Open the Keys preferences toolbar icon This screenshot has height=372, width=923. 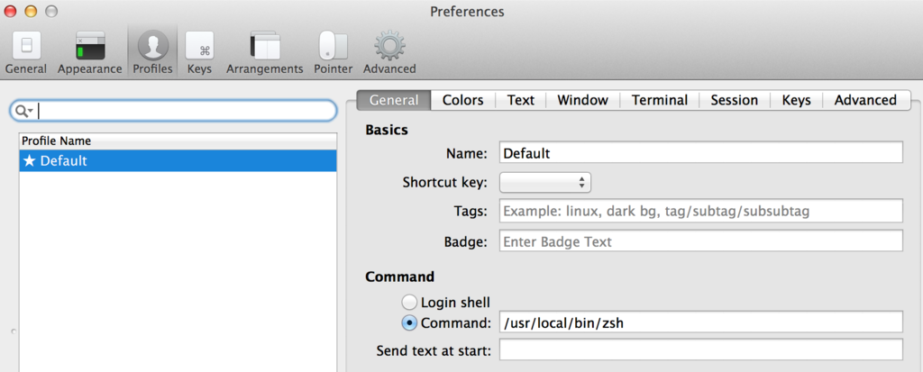tap(199, 51)
